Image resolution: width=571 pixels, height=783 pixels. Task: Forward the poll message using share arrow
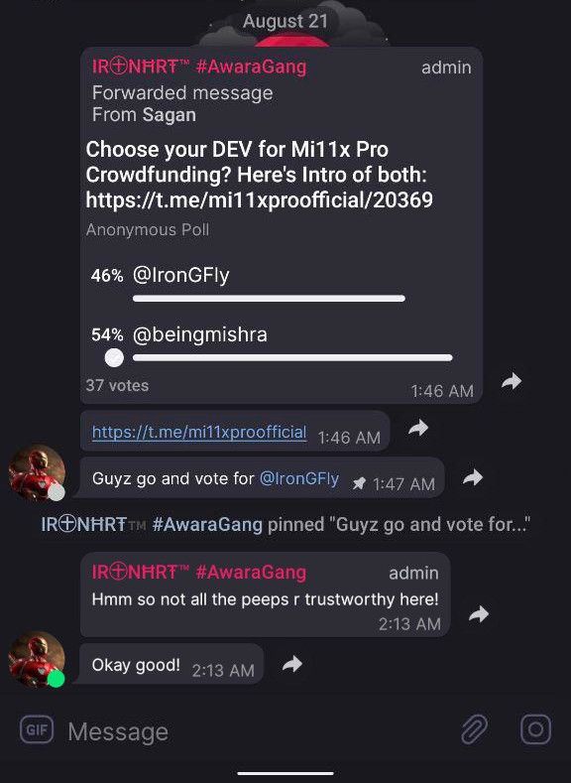coord(512,381)
